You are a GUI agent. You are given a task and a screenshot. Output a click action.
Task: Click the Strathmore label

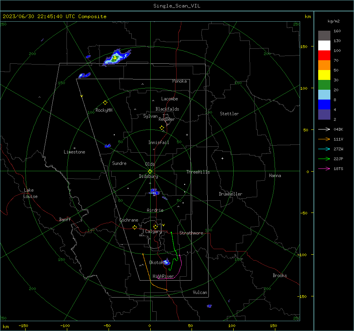191,233
